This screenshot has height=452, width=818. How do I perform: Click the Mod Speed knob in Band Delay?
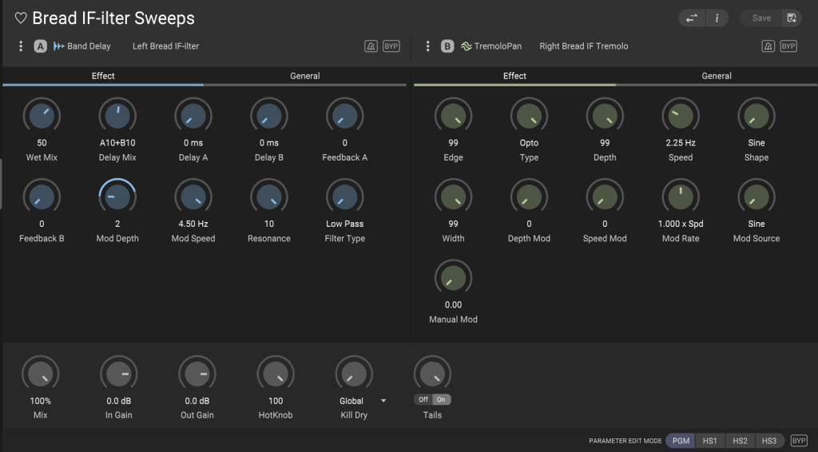click(193, 197)
